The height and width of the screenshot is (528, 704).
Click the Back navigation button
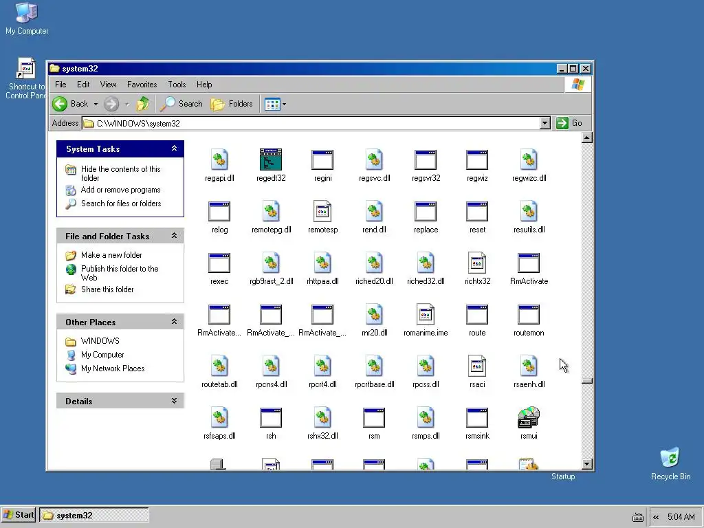(70, 104)
